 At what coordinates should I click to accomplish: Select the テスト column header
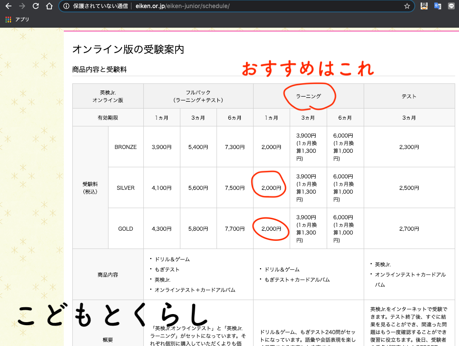409,96
